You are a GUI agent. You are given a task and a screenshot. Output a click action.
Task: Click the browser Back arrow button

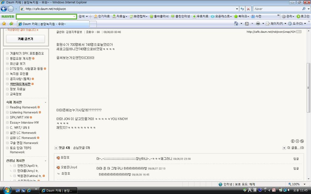[4, 9]
